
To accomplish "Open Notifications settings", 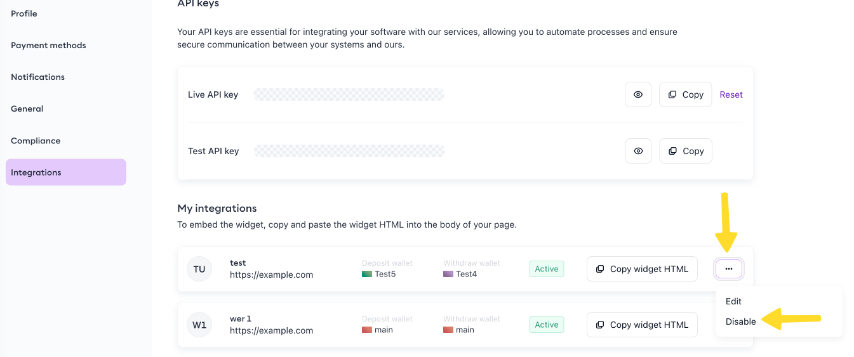I will pos(37,77).
